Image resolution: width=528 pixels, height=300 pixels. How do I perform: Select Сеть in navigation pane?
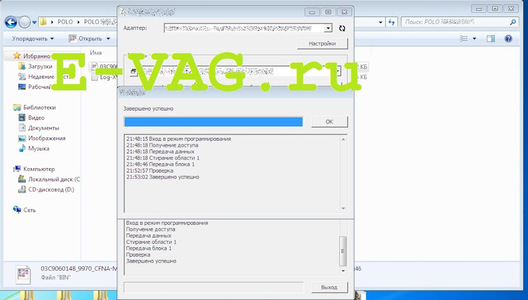(x=25, y=210)
